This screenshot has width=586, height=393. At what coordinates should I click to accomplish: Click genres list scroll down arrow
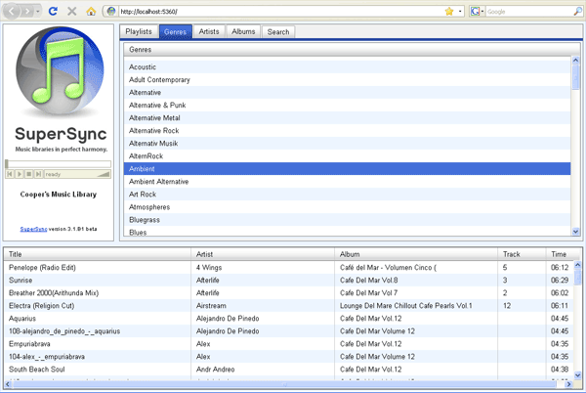575,232
